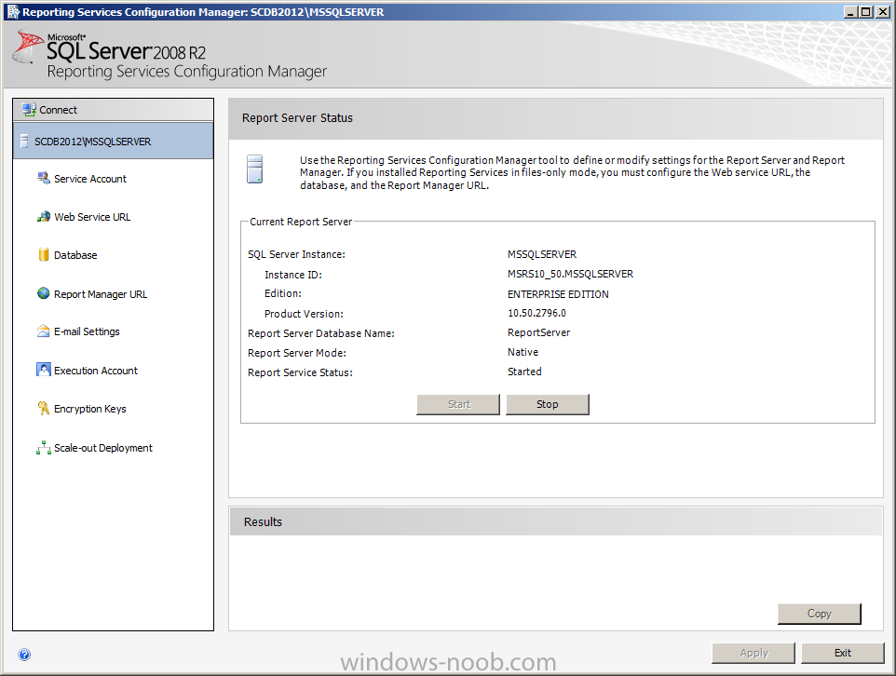Click the disabled Start button
Screen dimensions: 896x676
(x=458, y=404)
